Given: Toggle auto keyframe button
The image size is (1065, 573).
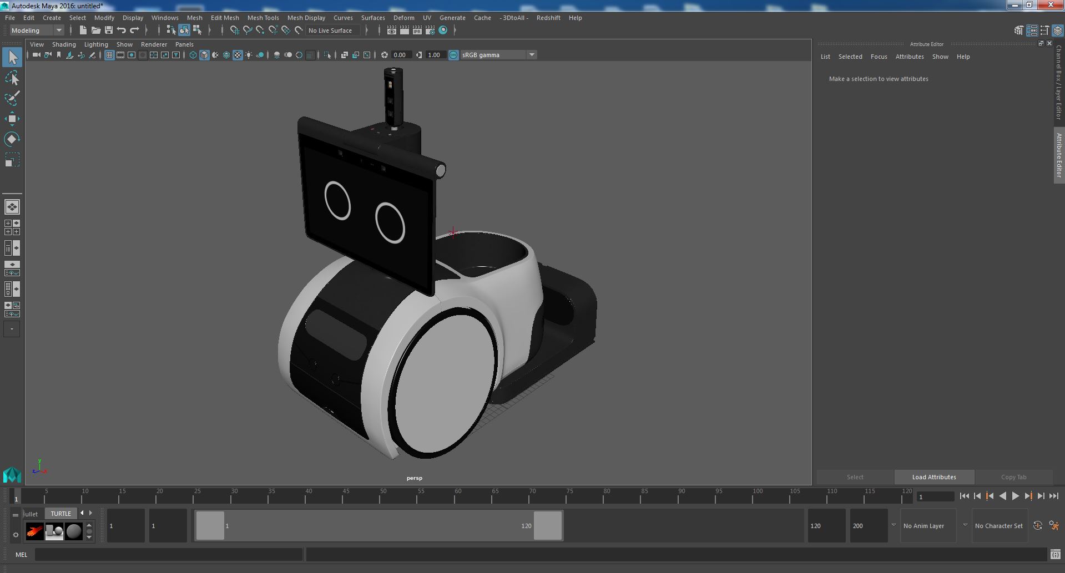Looking at the screenshot, I should click(x=1037, y=525).
